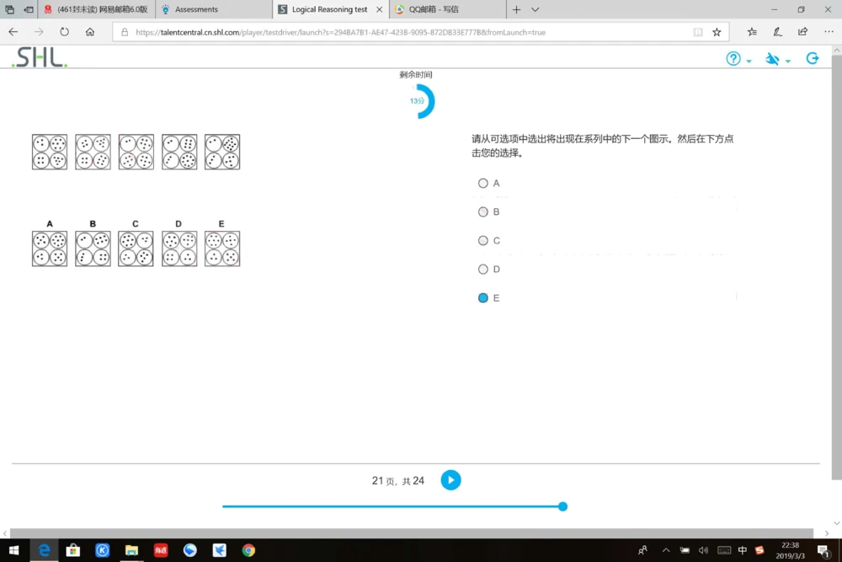
Task: Click the browser Back button
Action: pyautogui.click(x=13, y=31)
